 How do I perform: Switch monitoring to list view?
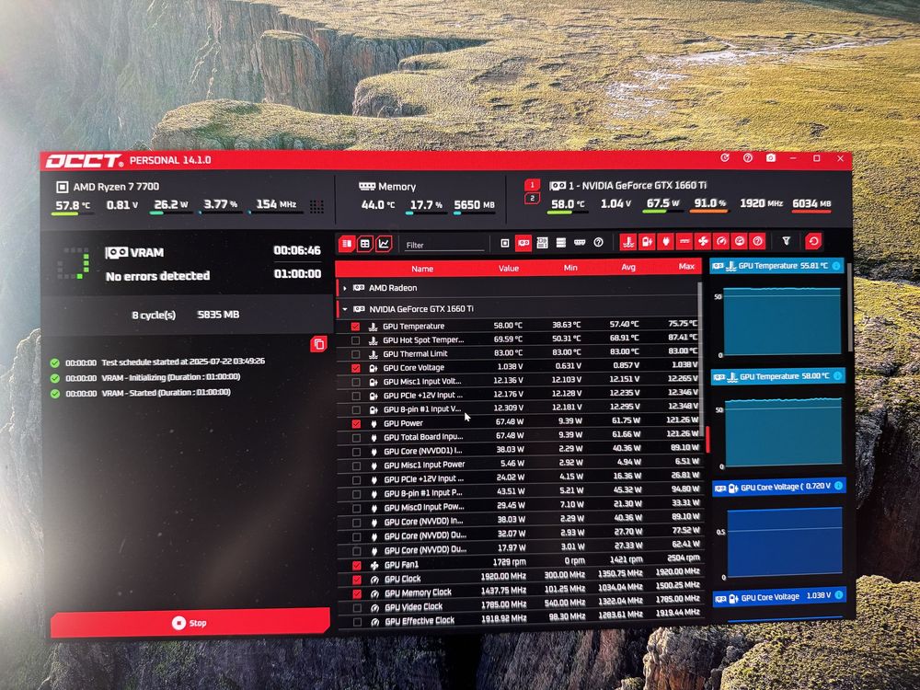[x=347, y=244]
